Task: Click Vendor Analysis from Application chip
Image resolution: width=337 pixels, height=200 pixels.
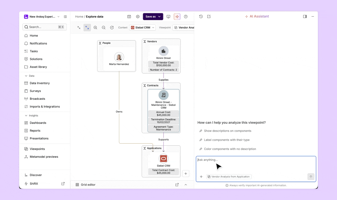Action: (x=229, y=177)
